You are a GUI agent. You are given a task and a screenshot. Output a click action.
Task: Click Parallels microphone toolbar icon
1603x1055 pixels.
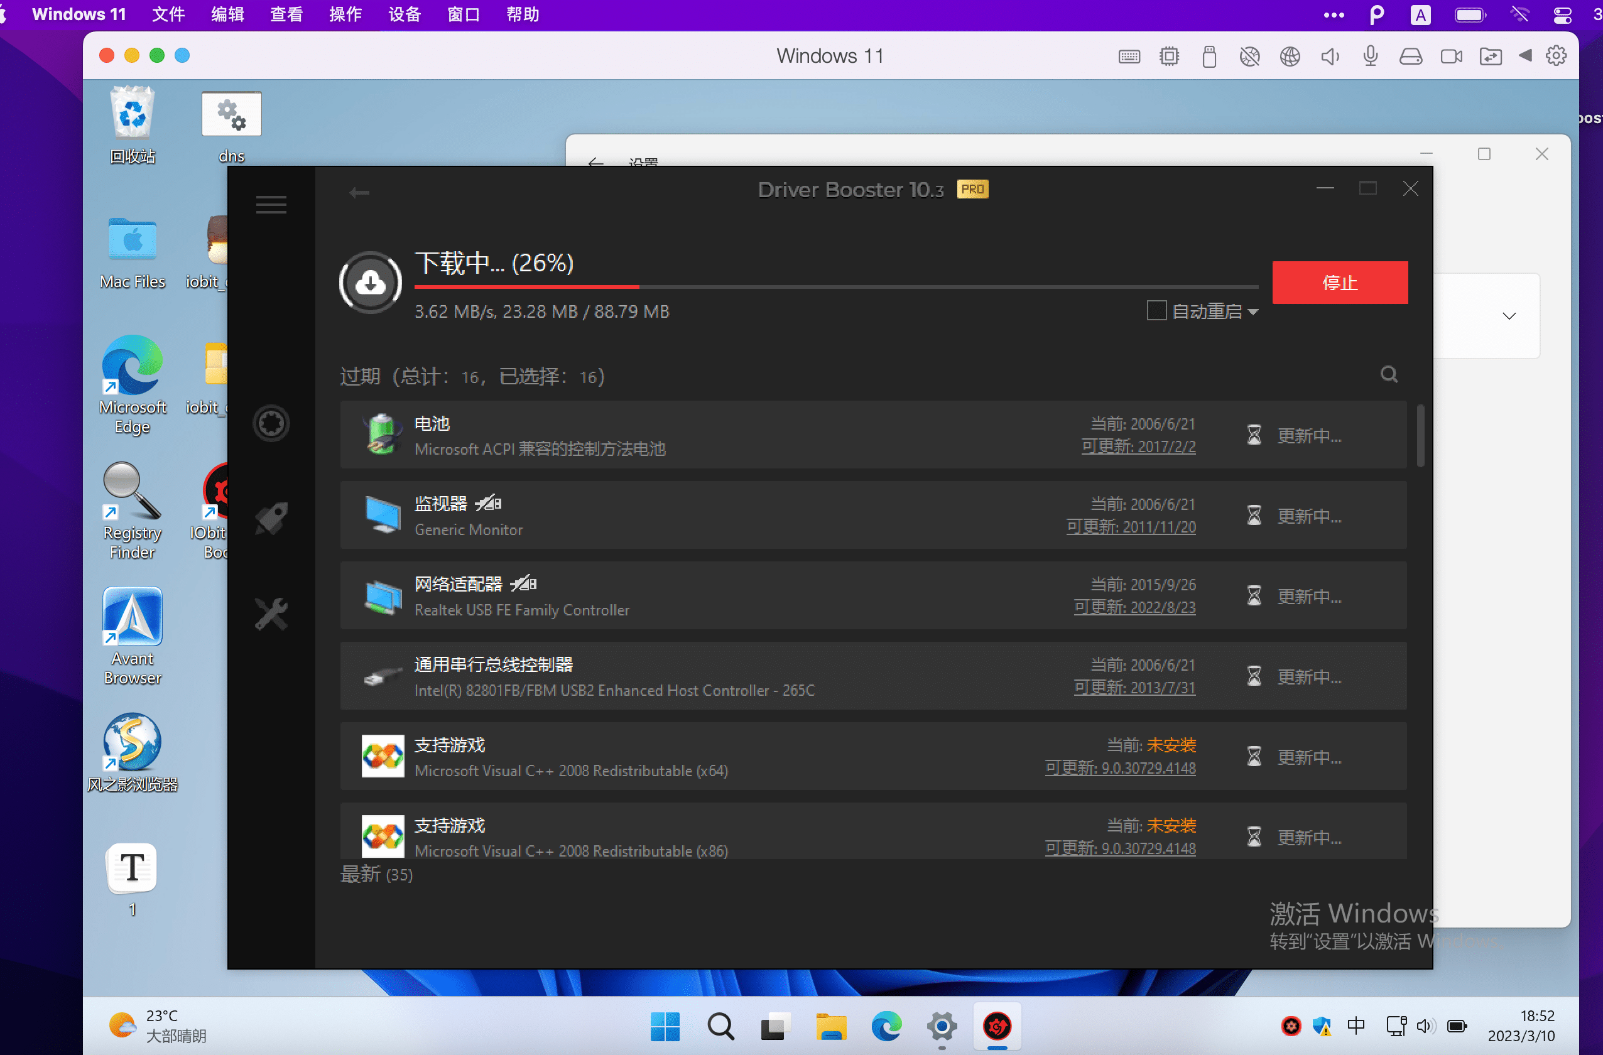click(1370, 57)
